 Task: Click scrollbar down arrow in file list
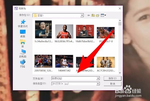(x=120, y=73)
